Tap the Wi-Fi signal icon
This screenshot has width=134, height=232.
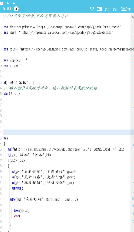pos(92,9)
